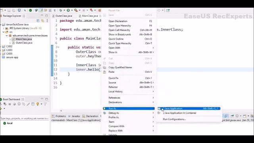Click the Link with Editor icon
Image resolution: width=254 pixels, height=143 pixels.
tap(42, 21)
